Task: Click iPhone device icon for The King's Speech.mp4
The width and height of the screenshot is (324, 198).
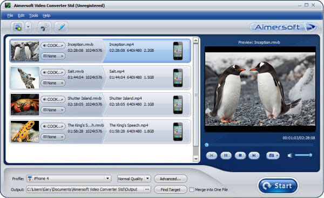Action: 178,132
